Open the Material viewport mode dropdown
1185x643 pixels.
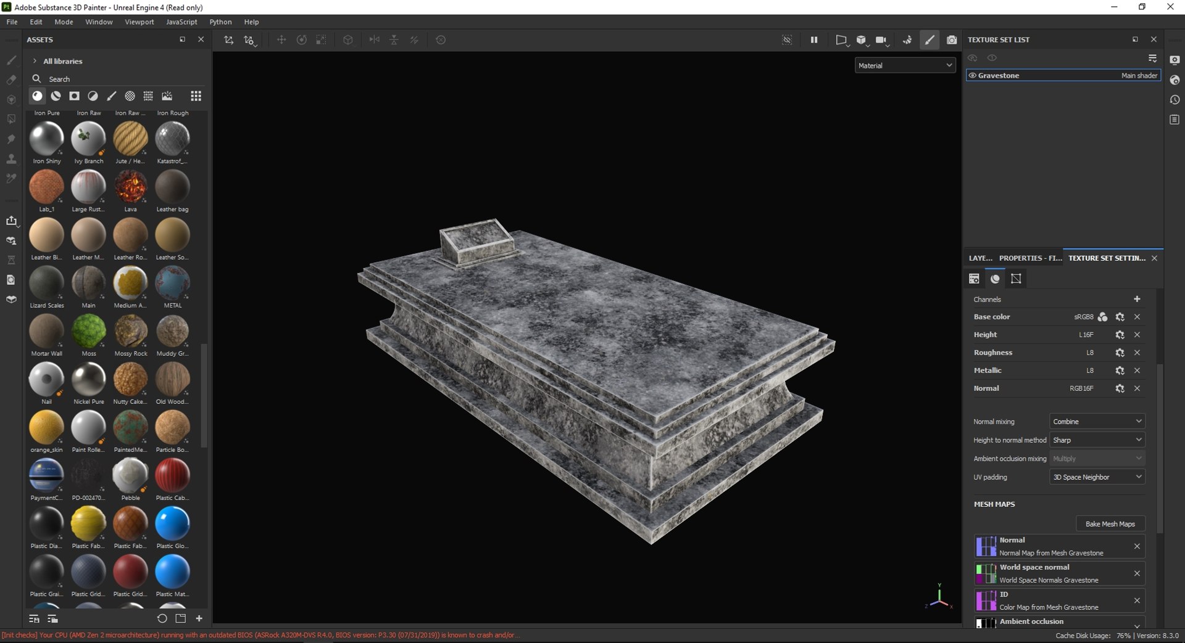coord(905,65)
